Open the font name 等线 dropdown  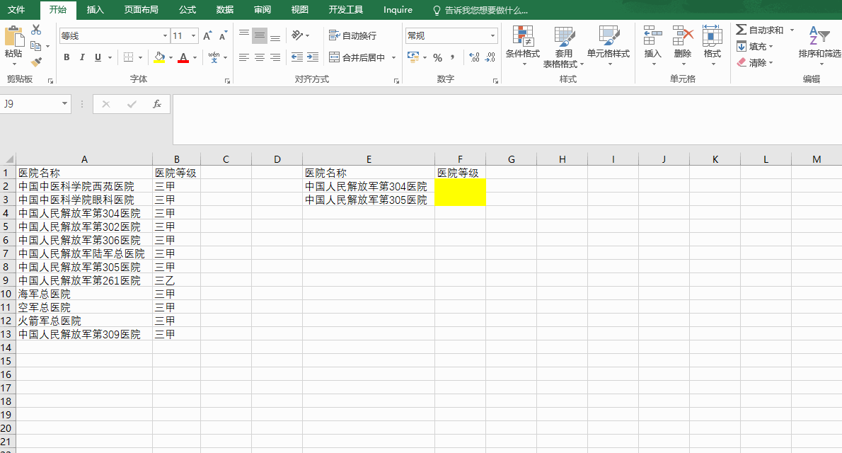click(165, 36)
